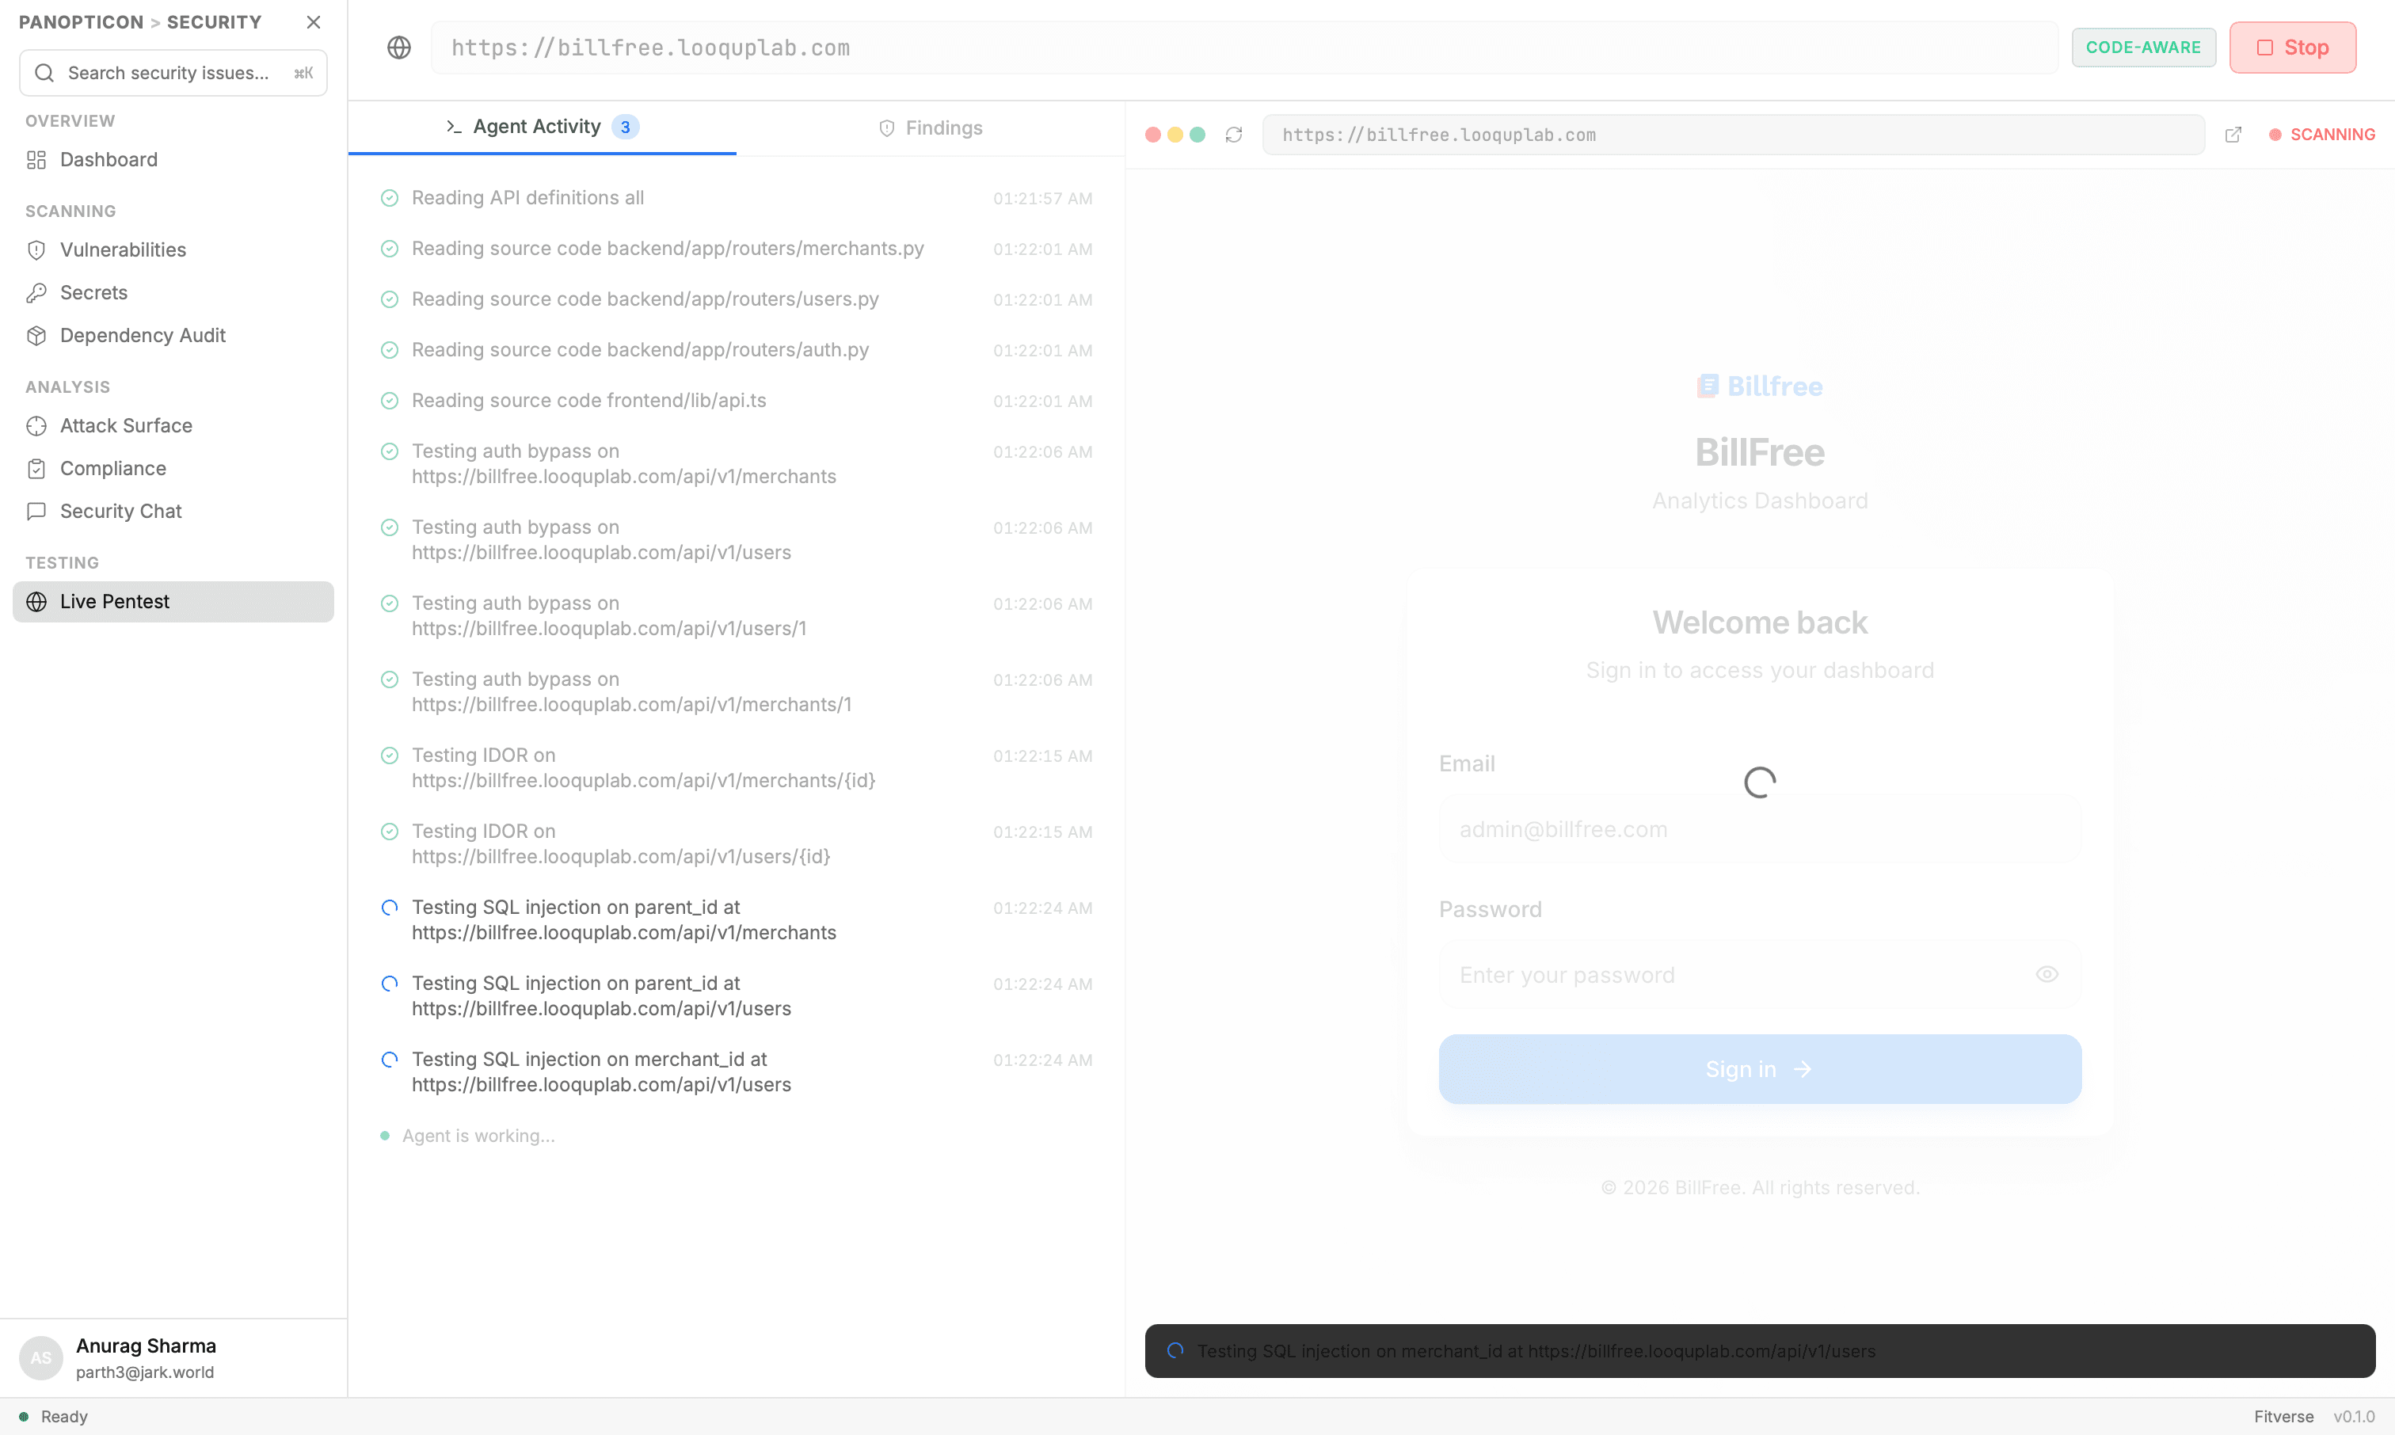2395x1435 pixels.
Task: Open Dependency Audit
Action: tap(142, 336)
